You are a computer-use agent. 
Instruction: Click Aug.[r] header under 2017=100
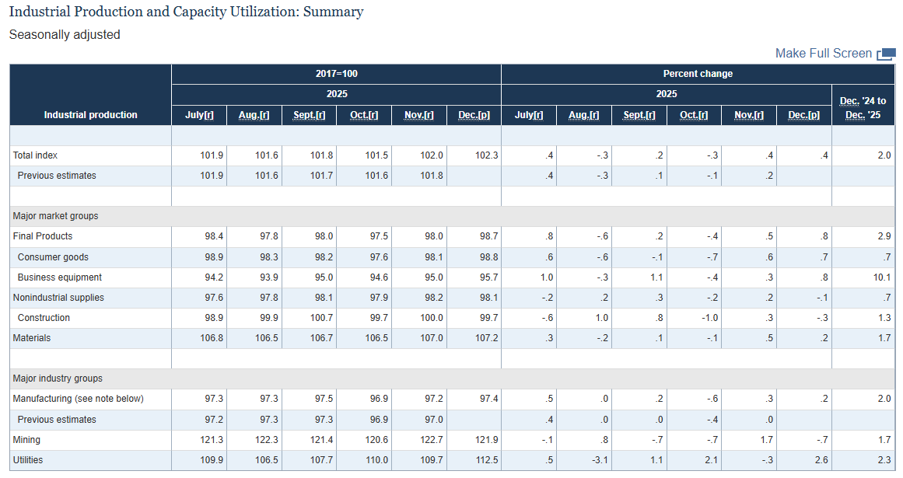tap(254, 115)
